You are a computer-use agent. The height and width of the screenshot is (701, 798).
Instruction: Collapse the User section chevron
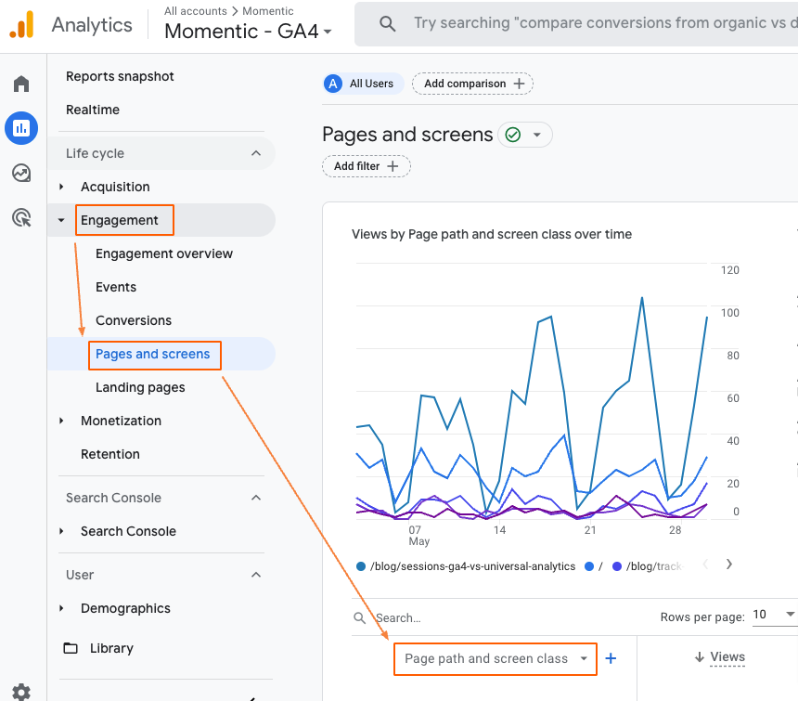(256, 575)
